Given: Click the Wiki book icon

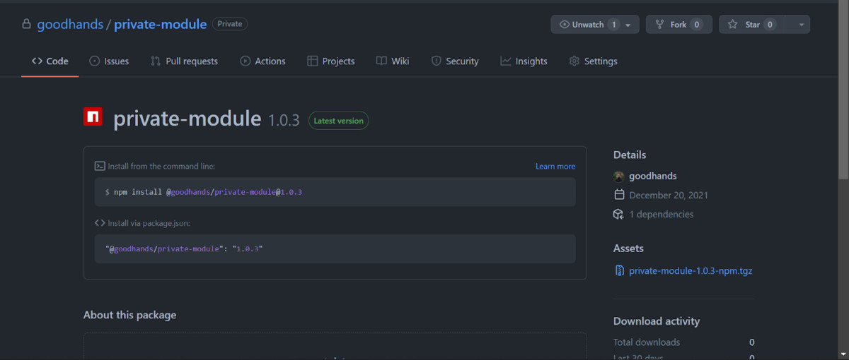Looking at the screenshot, I should (381, 61).
